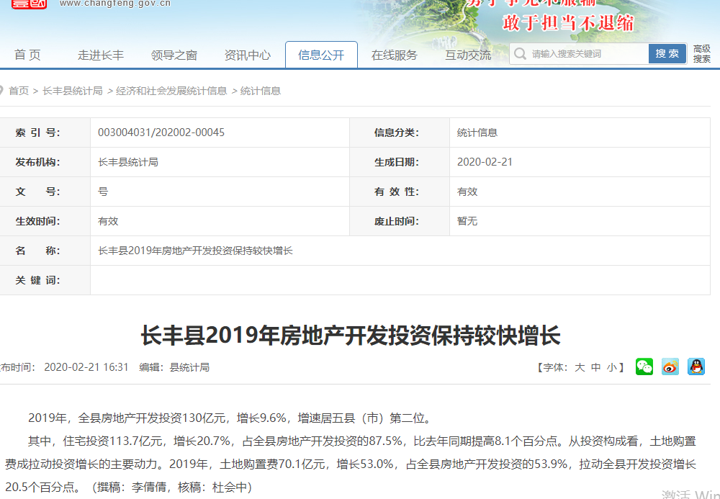Set font size to 中 (medium)
This screenshot has width=720, height=499.
(x=595, y=367)
